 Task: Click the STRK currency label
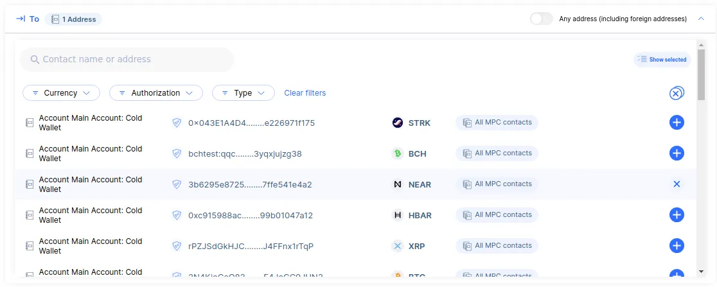420,123
